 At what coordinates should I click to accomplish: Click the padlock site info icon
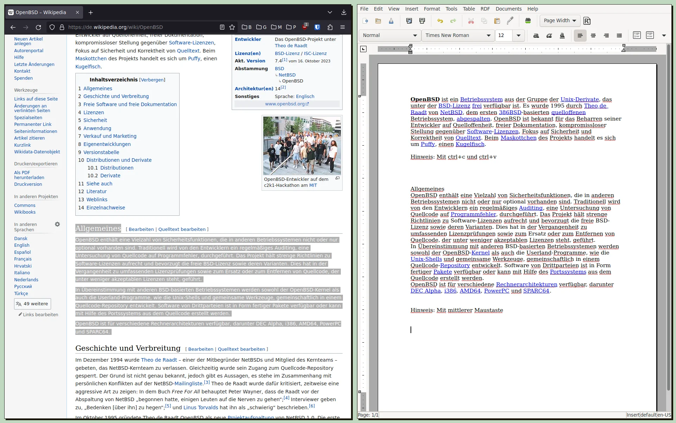tap(62, 27)
